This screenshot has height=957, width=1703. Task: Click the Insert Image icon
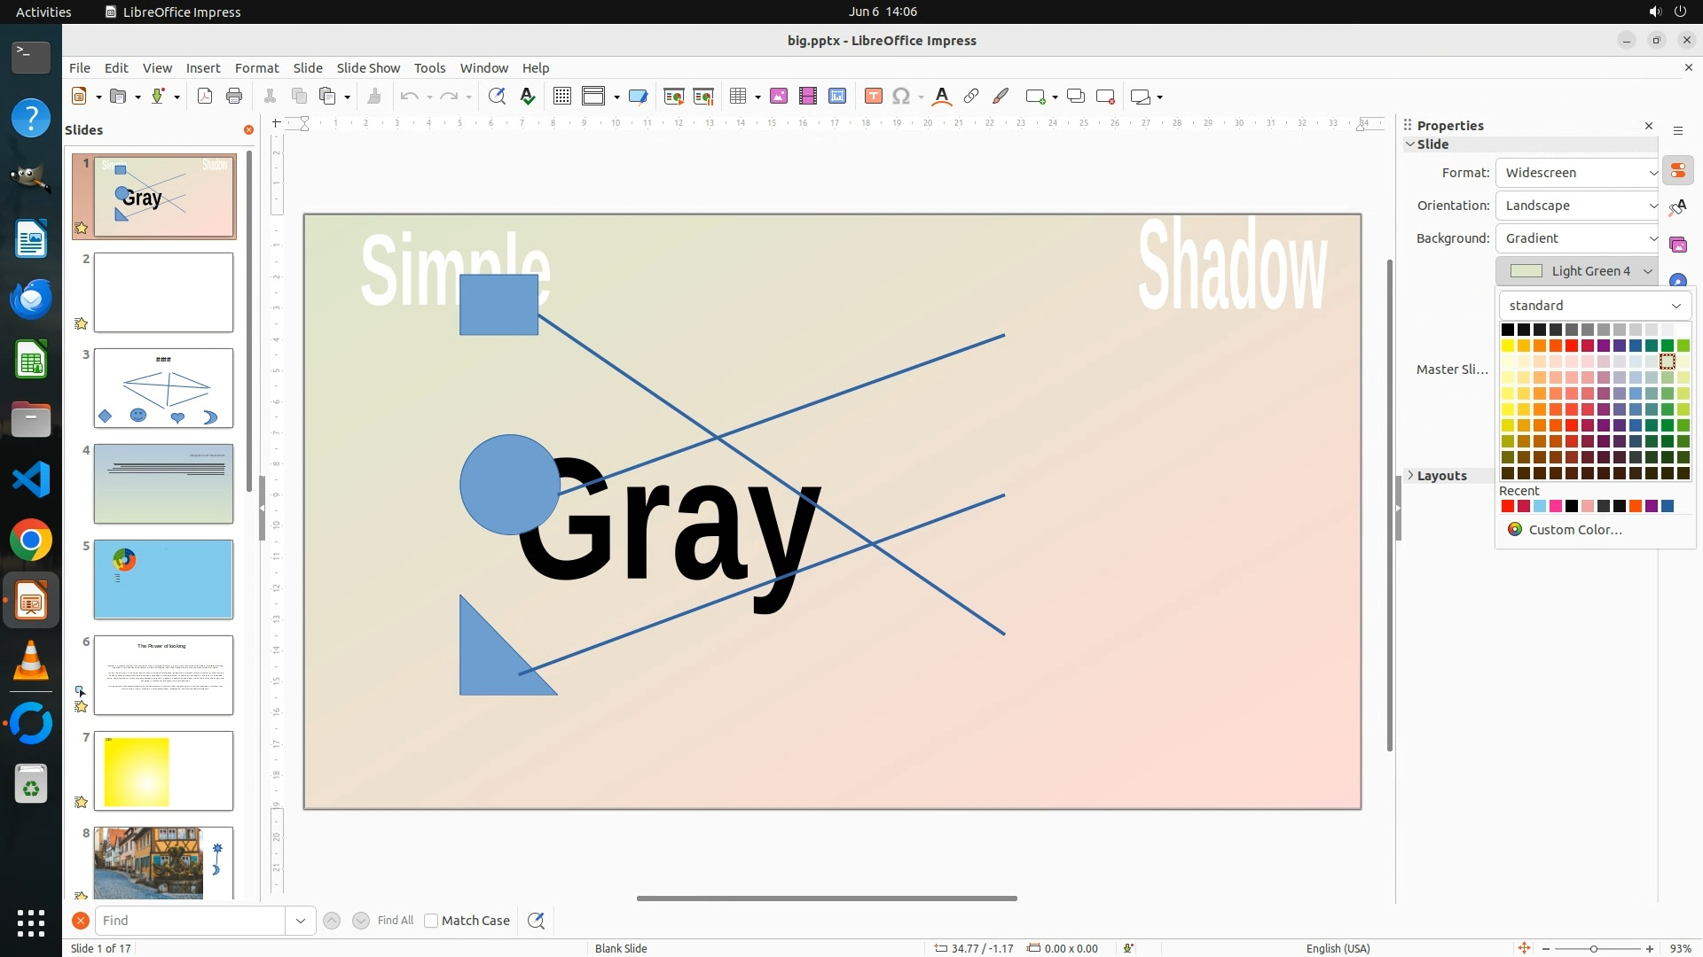click(779, 97)
